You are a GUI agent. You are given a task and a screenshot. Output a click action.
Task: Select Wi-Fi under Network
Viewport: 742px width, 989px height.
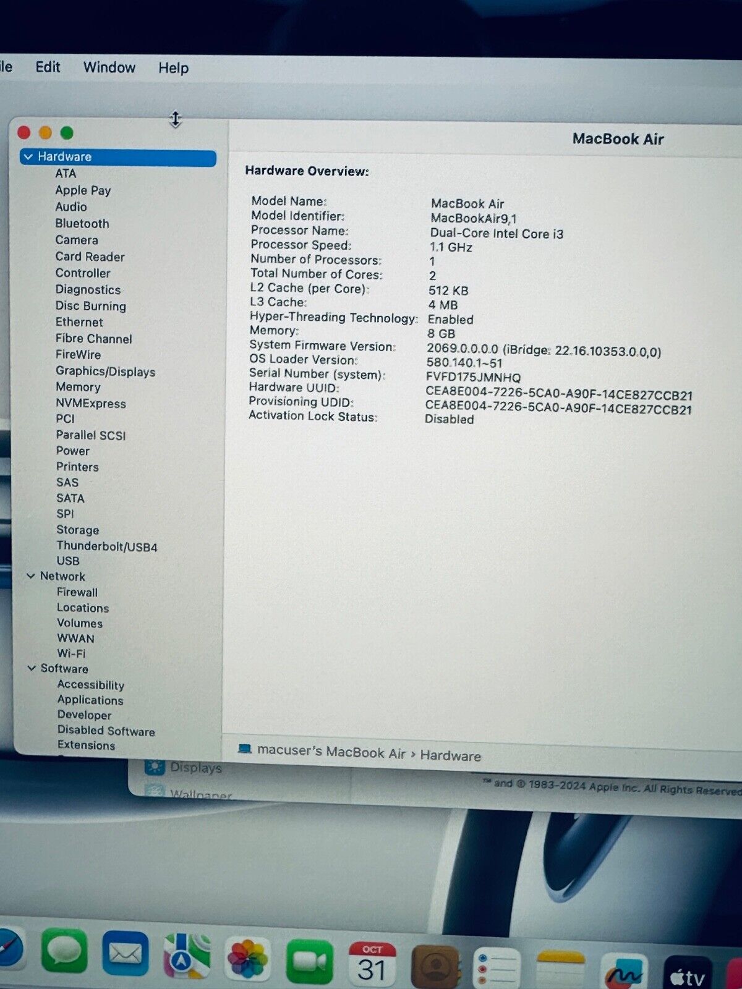[x=72, y=654]
